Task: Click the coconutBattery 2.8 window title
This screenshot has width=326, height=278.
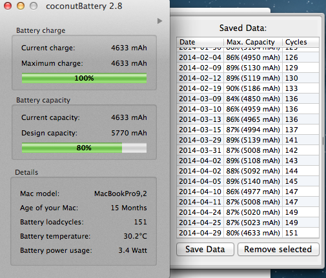Action: 84,6
